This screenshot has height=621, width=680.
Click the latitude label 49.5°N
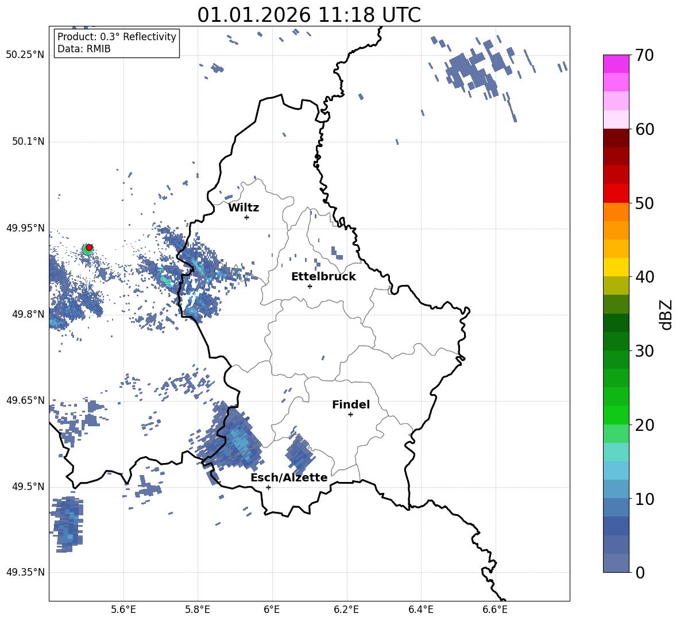pyautogui.click(x=28, y=487)
